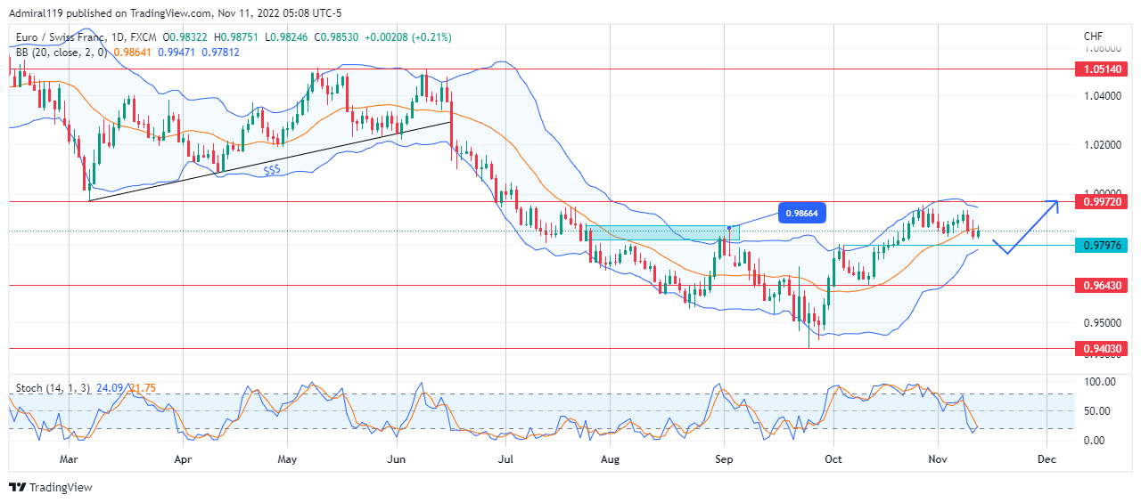Click the 24.09 stochastic value in legend
Image resolution: width=1141 pixels, height=503 pixels.
111,388
